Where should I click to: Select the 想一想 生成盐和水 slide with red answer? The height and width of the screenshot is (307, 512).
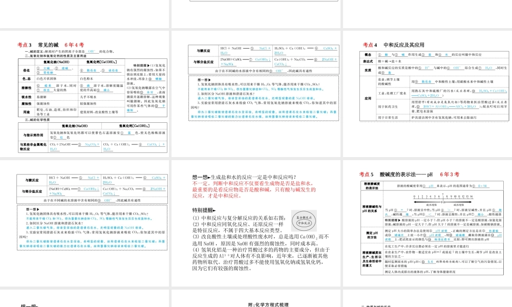click(256, 223)
